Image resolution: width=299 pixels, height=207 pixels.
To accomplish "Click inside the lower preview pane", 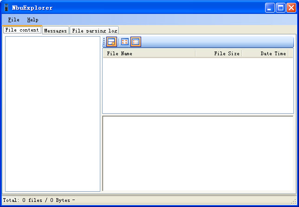I will pos(198,153).
